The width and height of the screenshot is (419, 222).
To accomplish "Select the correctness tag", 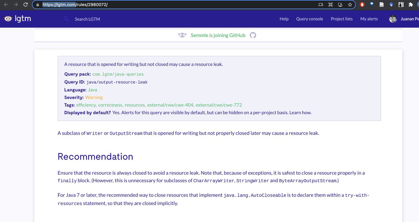I will pos(110,105).
